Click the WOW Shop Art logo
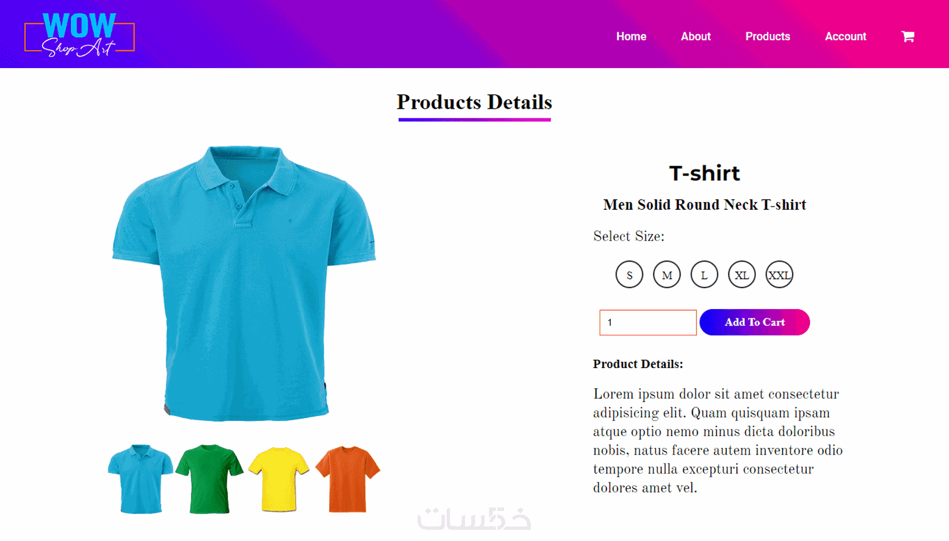949x541 pixels. tap(79, 35)
